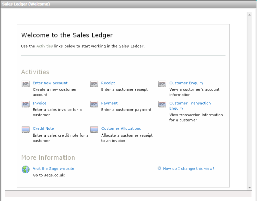Click the icon beside Enter new account
257x201 pixels.
tap(26, 84)
